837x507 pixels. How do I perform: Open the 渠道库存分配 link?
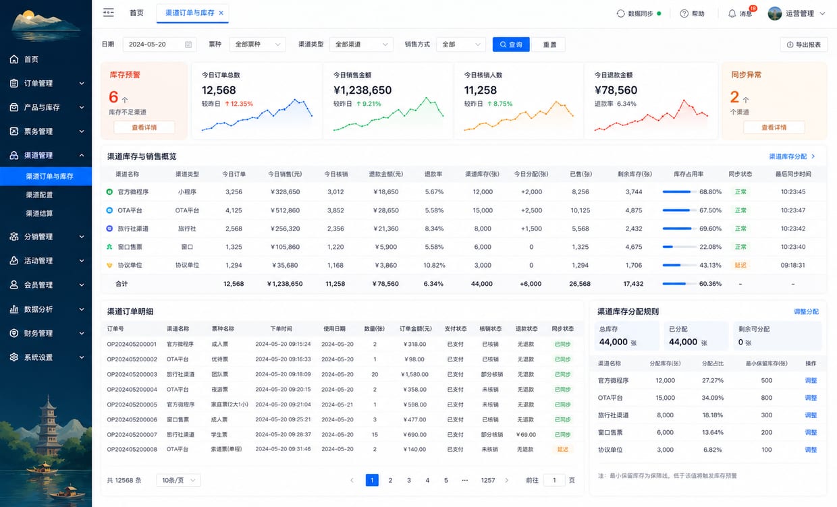coord(792,156)
